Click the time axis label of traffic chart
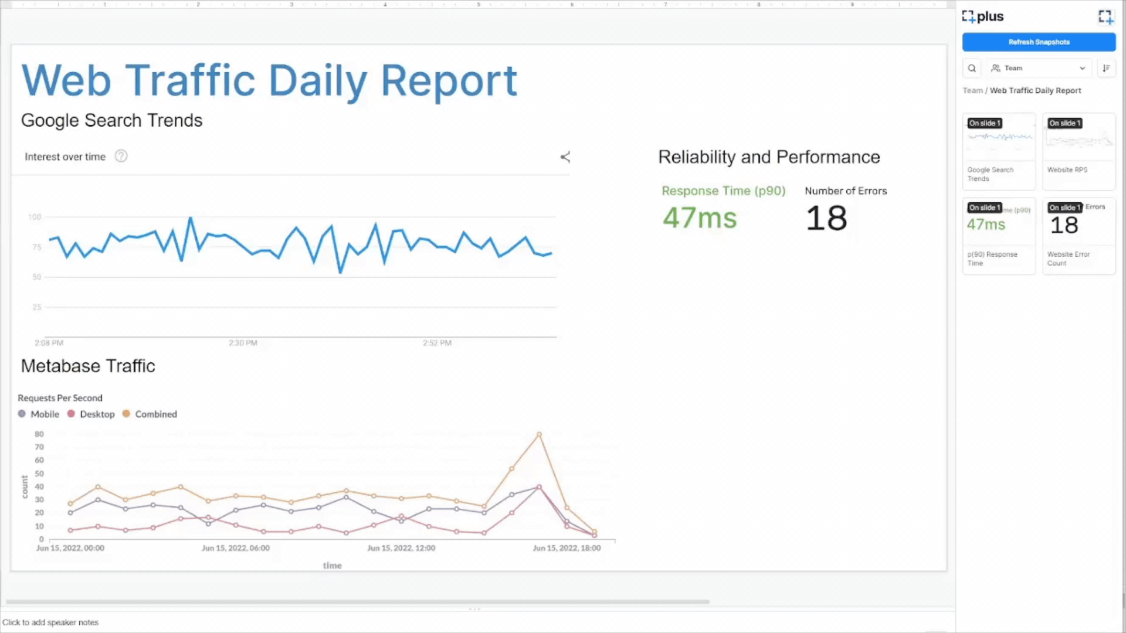 pos(332,566)
